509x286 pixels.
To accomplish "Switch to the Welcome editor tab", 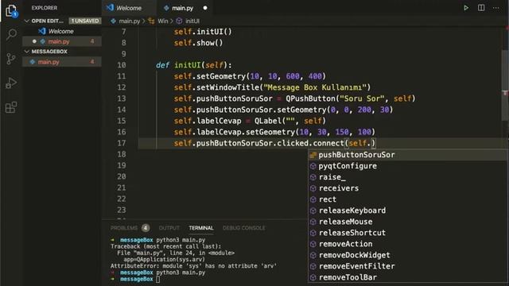I will [x=129, y=8].
